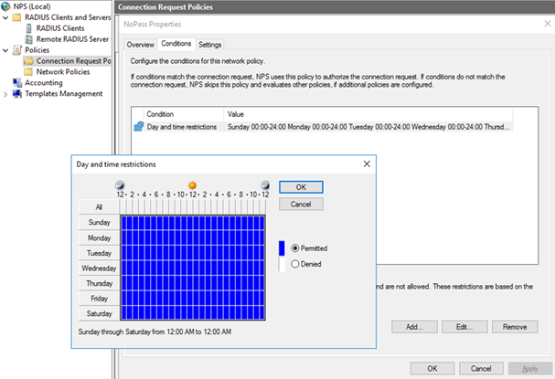The image size is (555, 379).
Task: Switch to the Overview tab
Action: (x=140, y=45)
